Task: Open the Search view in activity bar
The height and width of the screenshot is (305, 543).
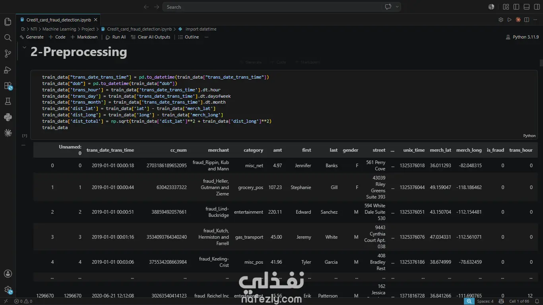Action: pyautogui.click(x=8, y=38)
